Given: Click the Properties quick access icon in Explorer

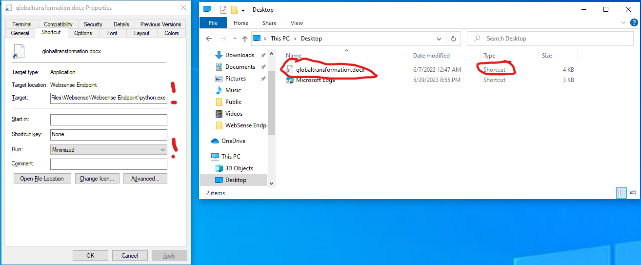Looking at the screenshot, I should pyautogui.click(x=223, y=10).
